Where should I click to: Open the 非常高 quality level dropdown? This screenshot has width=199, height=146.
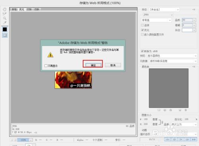pos(156,20)
